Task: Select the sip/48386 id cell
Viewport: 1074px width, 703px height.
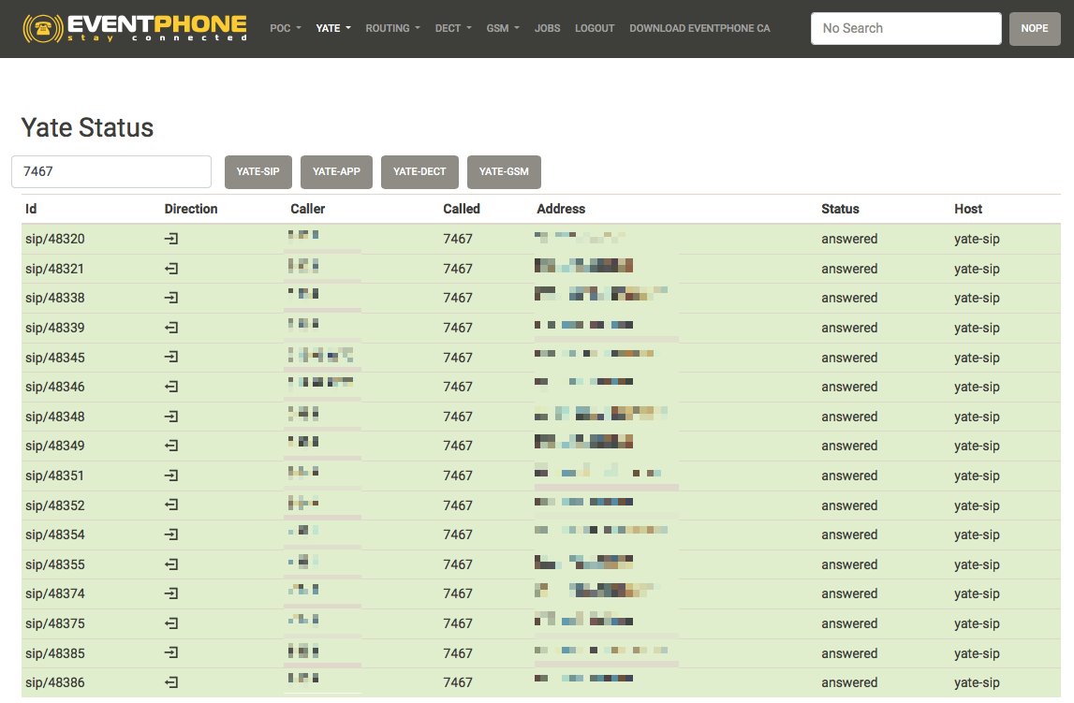Action: coord(55,682)
